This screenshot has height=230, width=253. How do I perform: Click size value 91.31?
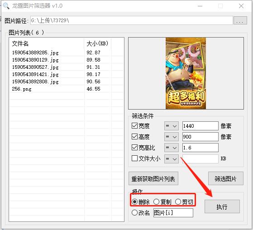coord(93,67)
